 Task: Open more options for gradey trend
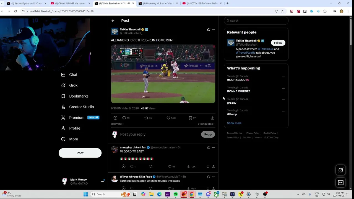(x=283, y=100)
